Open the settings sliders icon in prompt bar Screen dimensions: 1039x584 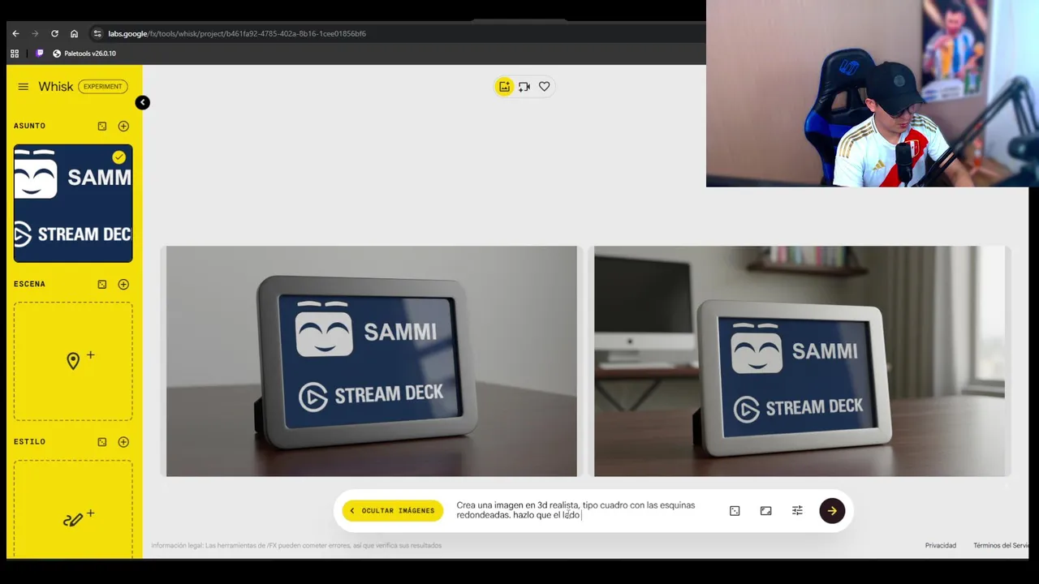(x=797, y=510)
